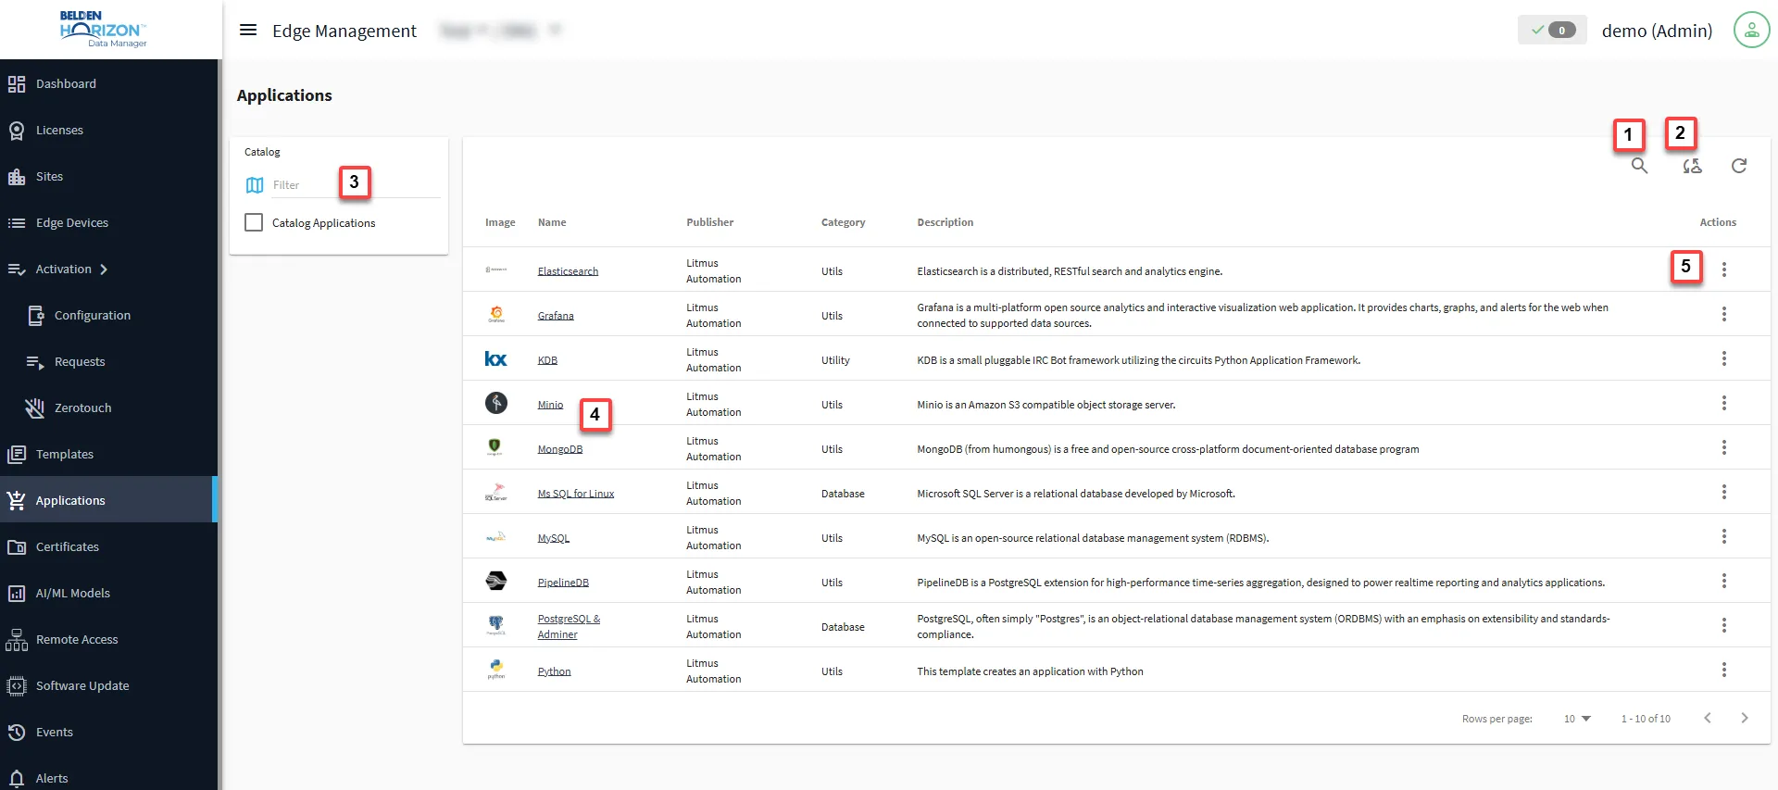The image size is (1778, 790).
Task: Open the blurred project selector dropdown
Action: 501,31
